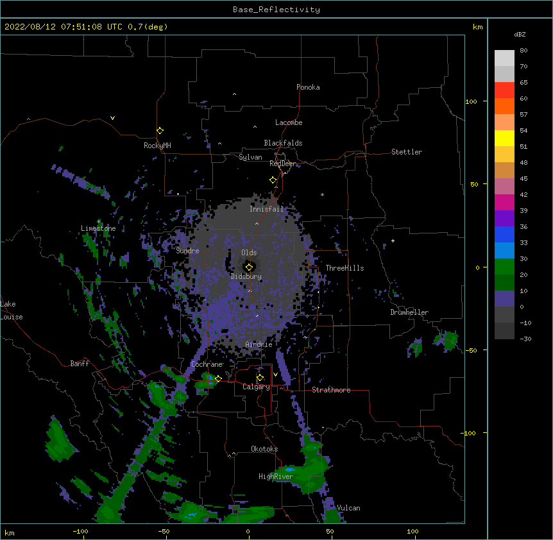
Task: Click the purple 10 dBZ legend swatch
Action: click(504, 299)
